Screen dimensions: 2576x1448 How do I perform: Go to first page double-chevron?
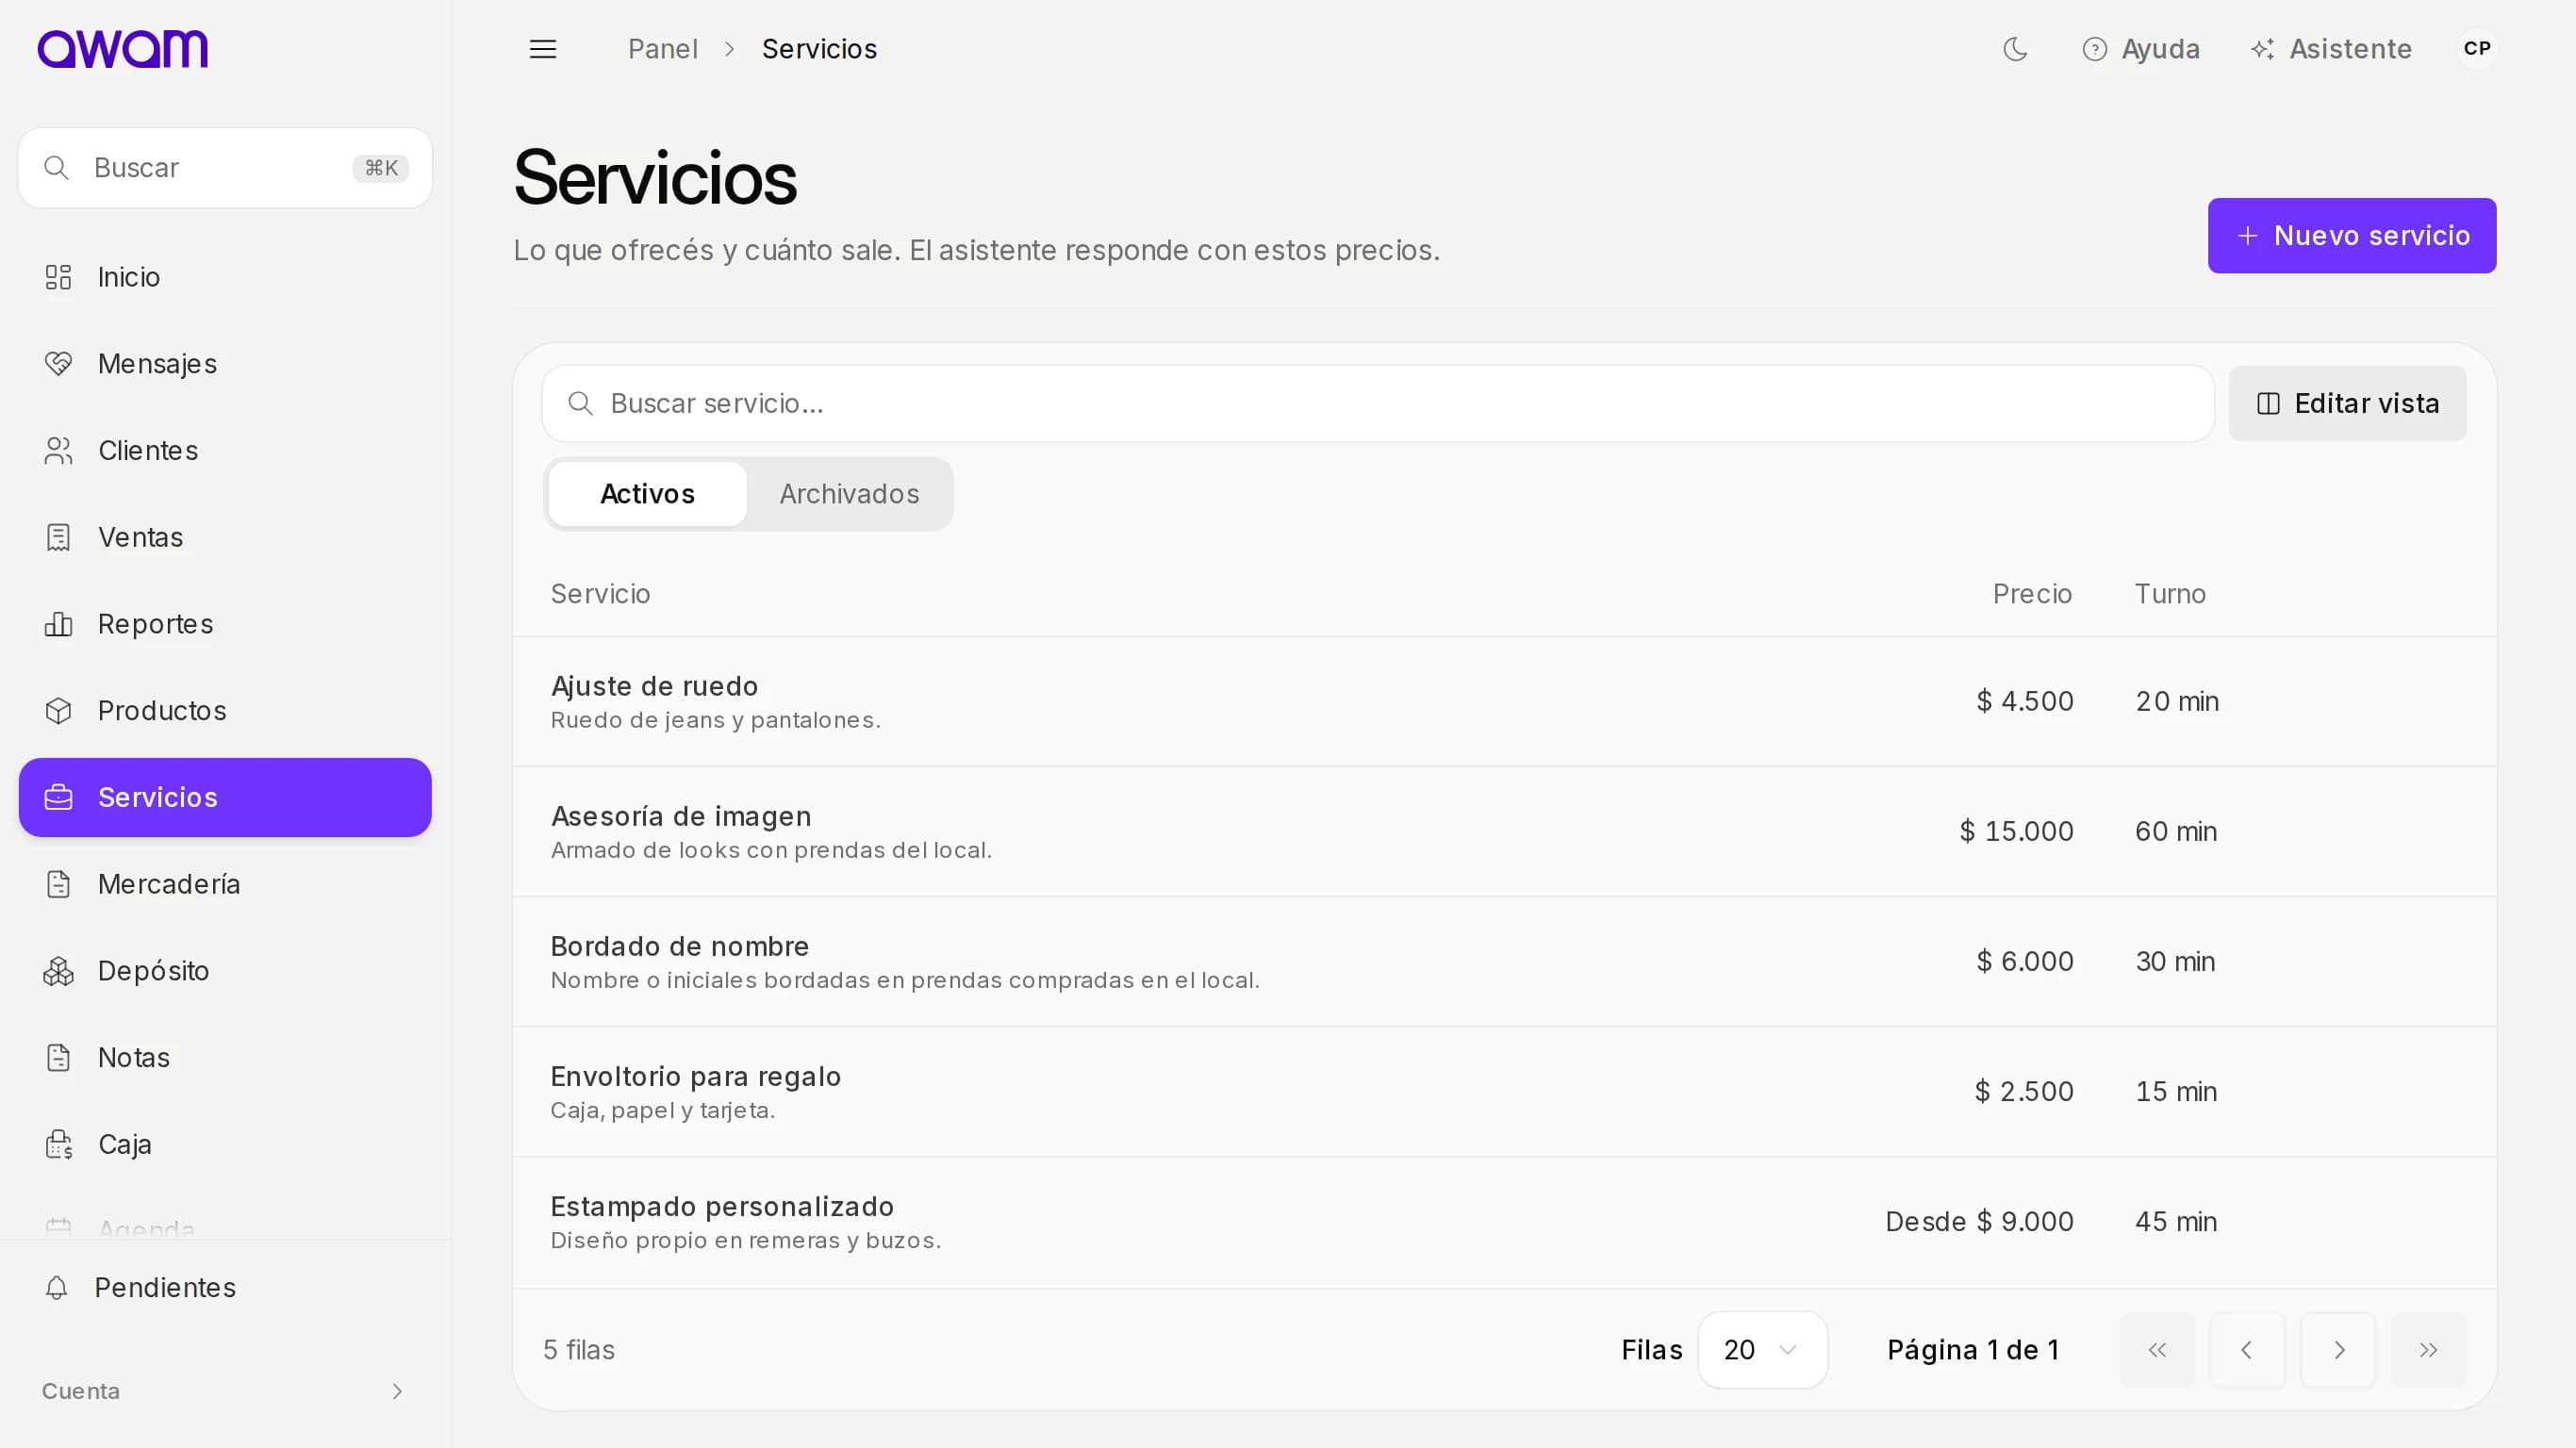click(x=2157, y=1351)
